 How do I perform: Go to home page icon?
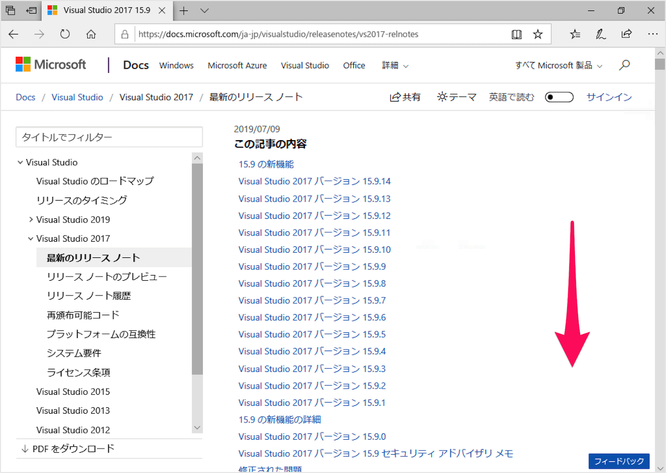91,34
